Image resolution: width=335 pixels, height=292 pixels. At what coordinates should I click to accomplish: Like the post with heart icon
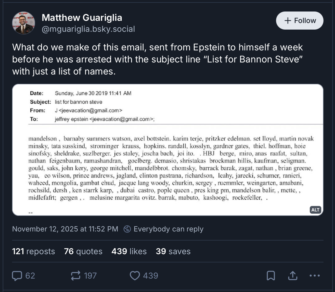pos(135,276)
